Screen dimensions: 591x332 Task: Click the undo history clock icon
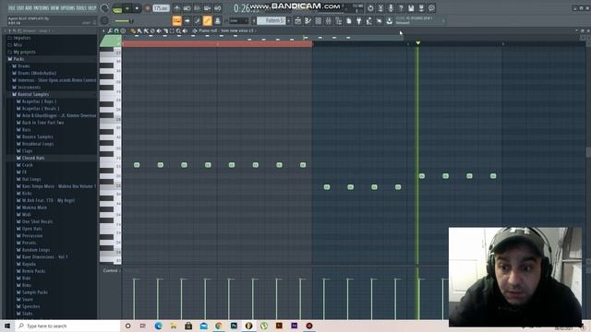coord(370,8)
